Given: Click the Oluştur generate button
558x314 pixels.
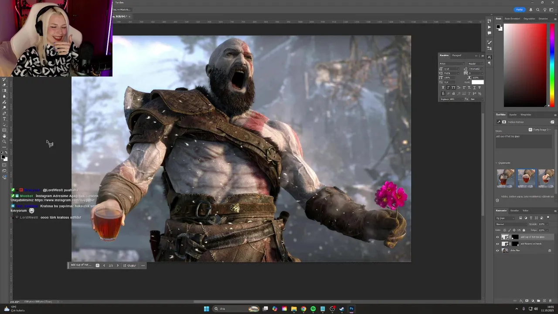Looking at the screenshot, I should click(x=129, y=265).
